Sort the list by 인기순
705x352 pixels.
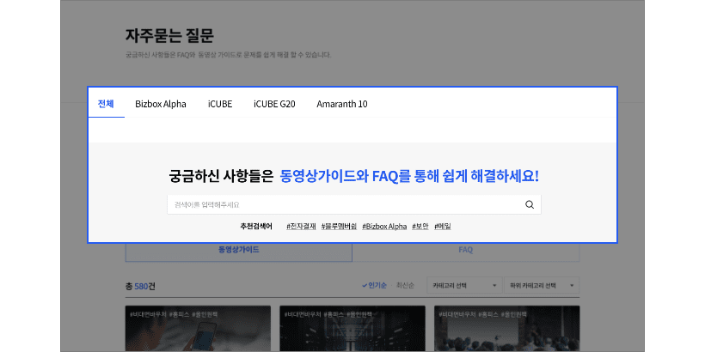pyautogui.click(x=374, y=285)
